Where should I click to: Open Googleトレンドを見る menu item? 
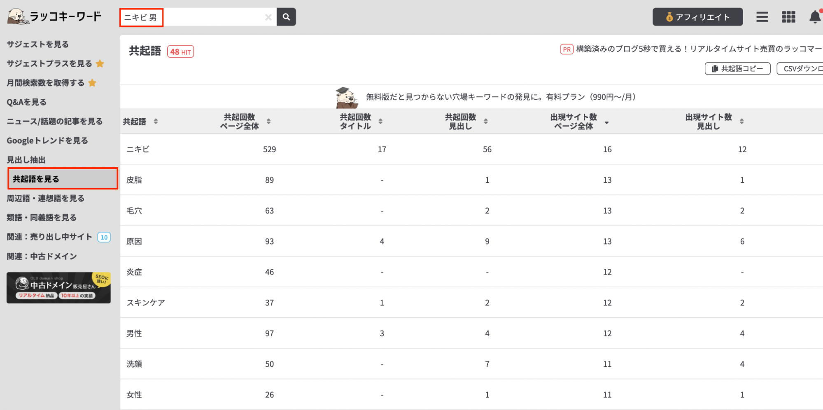[x=47, y=141]
